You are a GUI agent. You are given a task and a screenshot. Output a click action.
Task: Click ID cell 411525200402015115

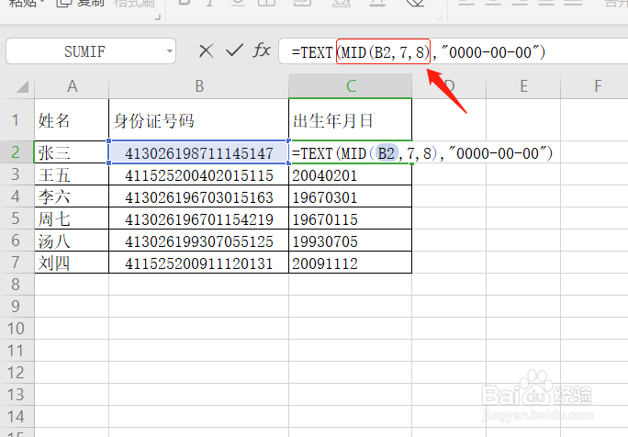(198, 174)
